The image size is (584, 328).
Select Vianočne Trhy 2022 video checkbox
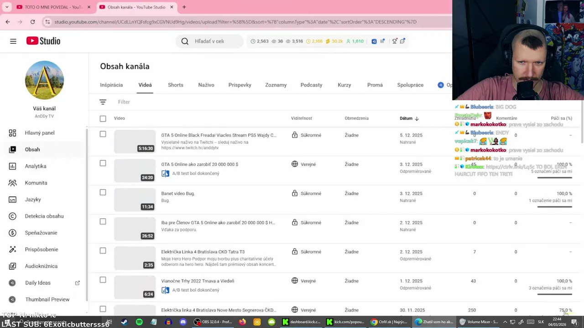(103, 280)
